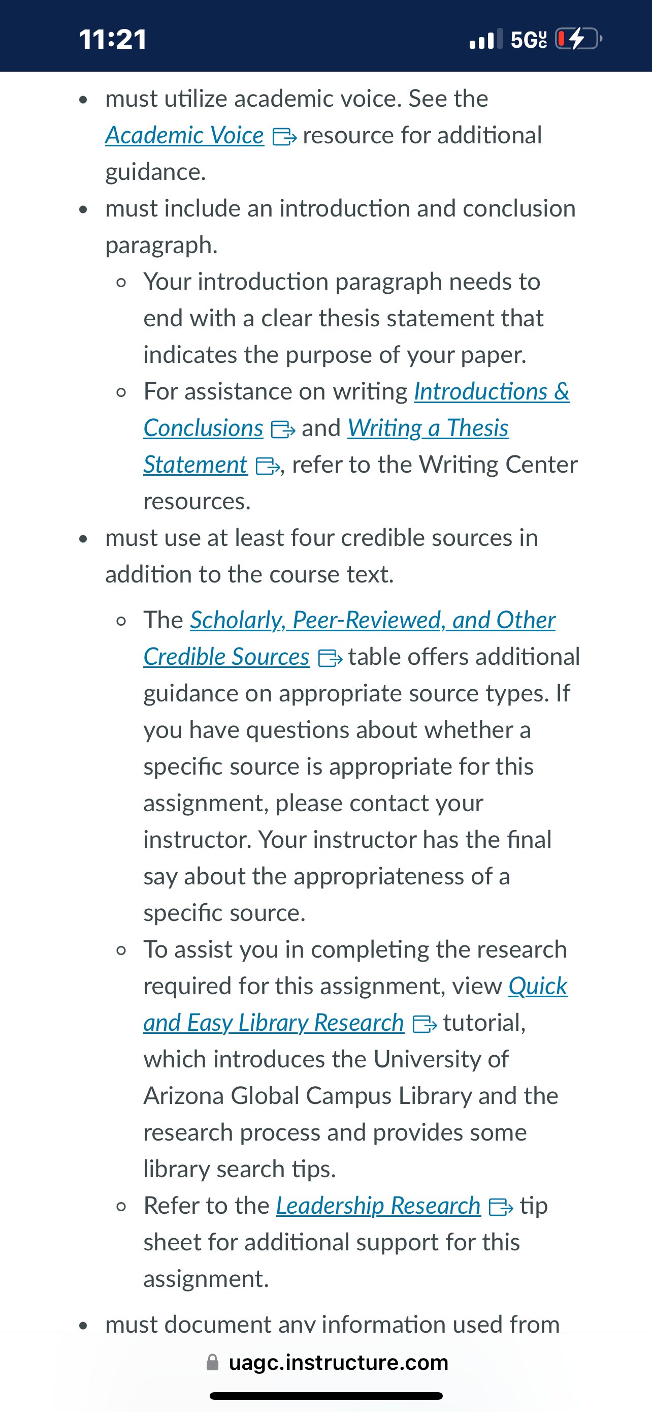The width and height of the screenshot is (652, 1412).
Task: Tap the cellular signal bars
Action: click(485, 39)
